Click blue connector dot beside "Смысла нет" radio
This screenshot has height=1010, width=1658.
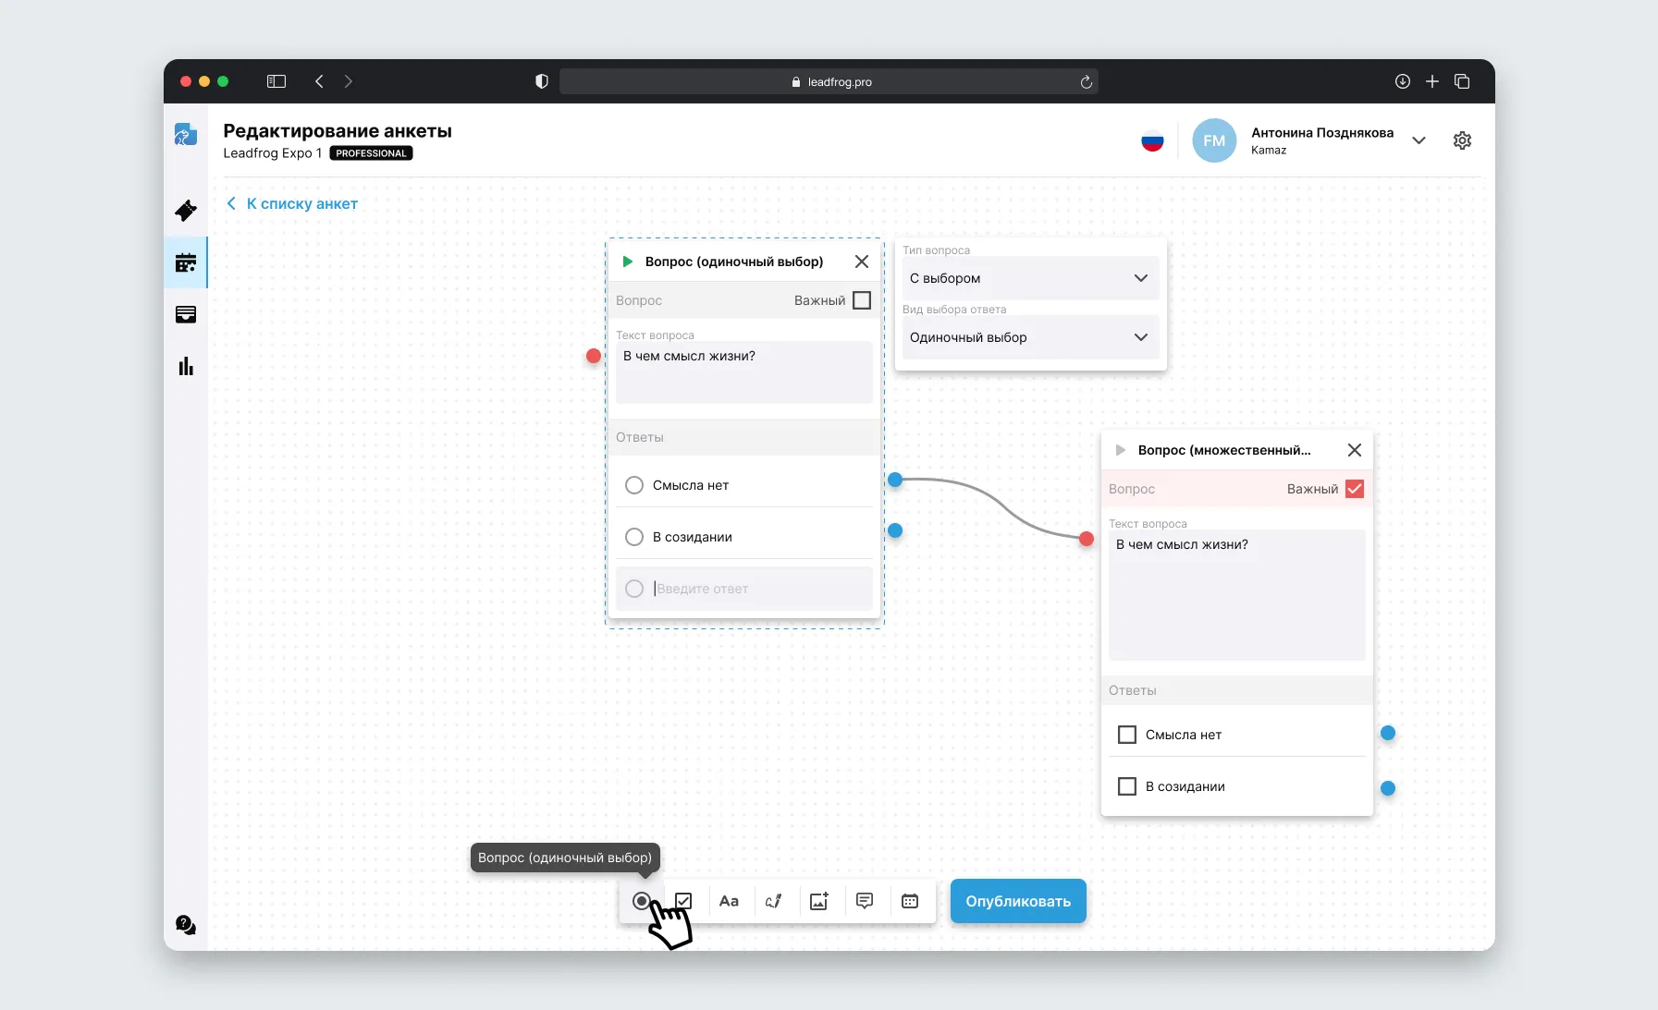click(895, 480)
